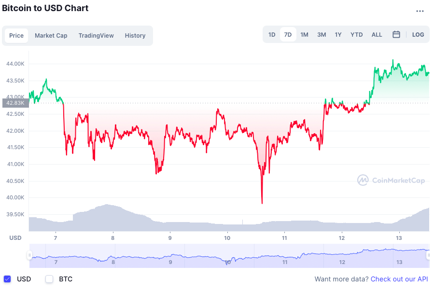434x293 pixels.
Task: Set chart range to 1Y
Action: click(338, 35)
